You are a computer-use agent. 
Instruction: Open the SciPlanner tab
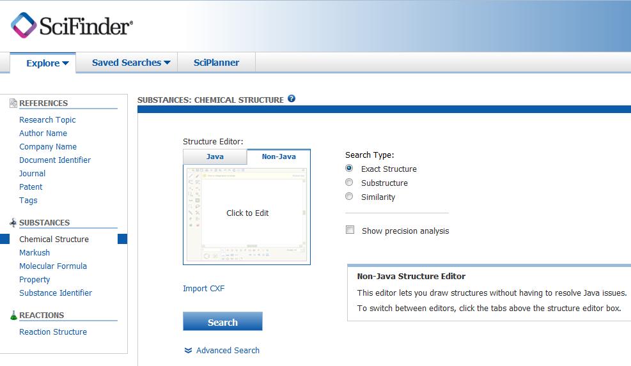point(216,63)
